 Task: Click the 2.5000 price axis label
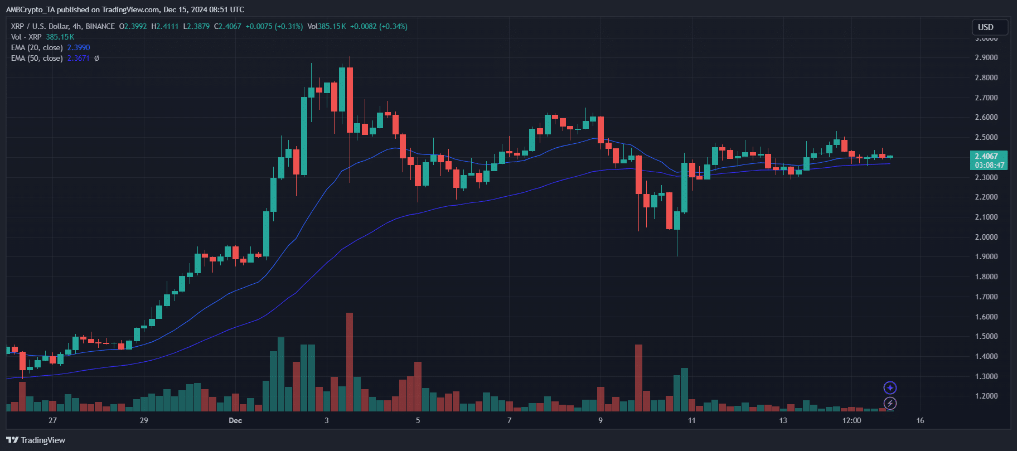tap(986, 137)
